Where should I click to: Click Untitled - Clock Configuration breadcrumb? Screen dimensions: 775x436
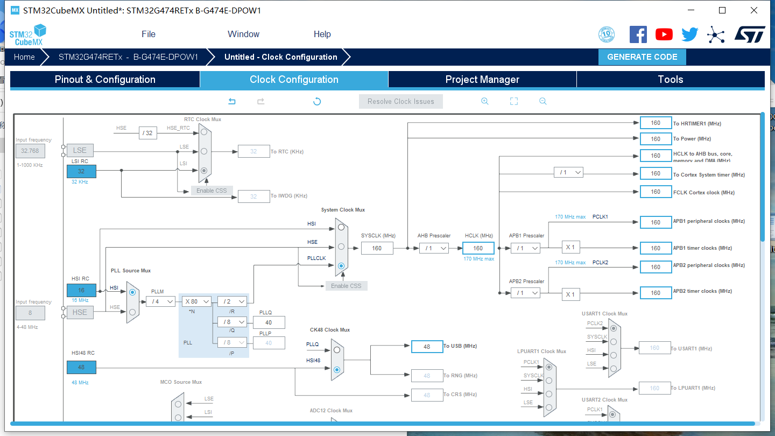281,57
